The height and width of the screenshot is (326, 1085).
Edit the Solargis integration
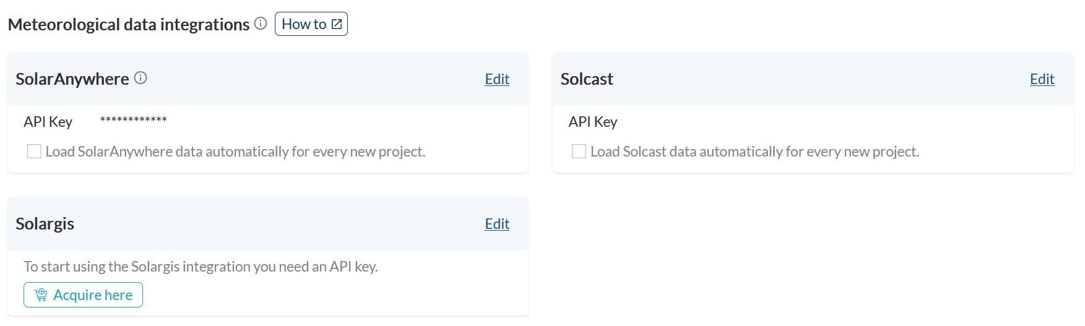tap(497, 224)
